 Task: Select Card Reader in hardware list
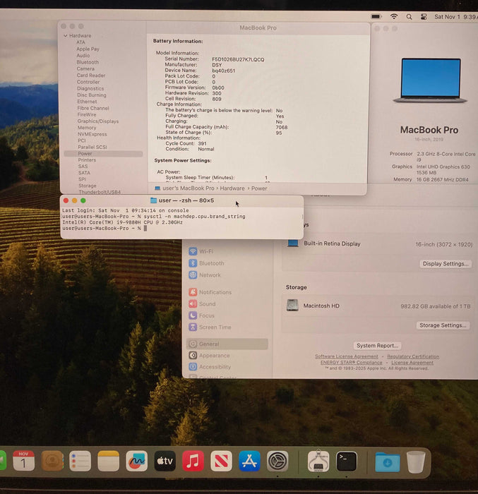(x=91, y=76)
